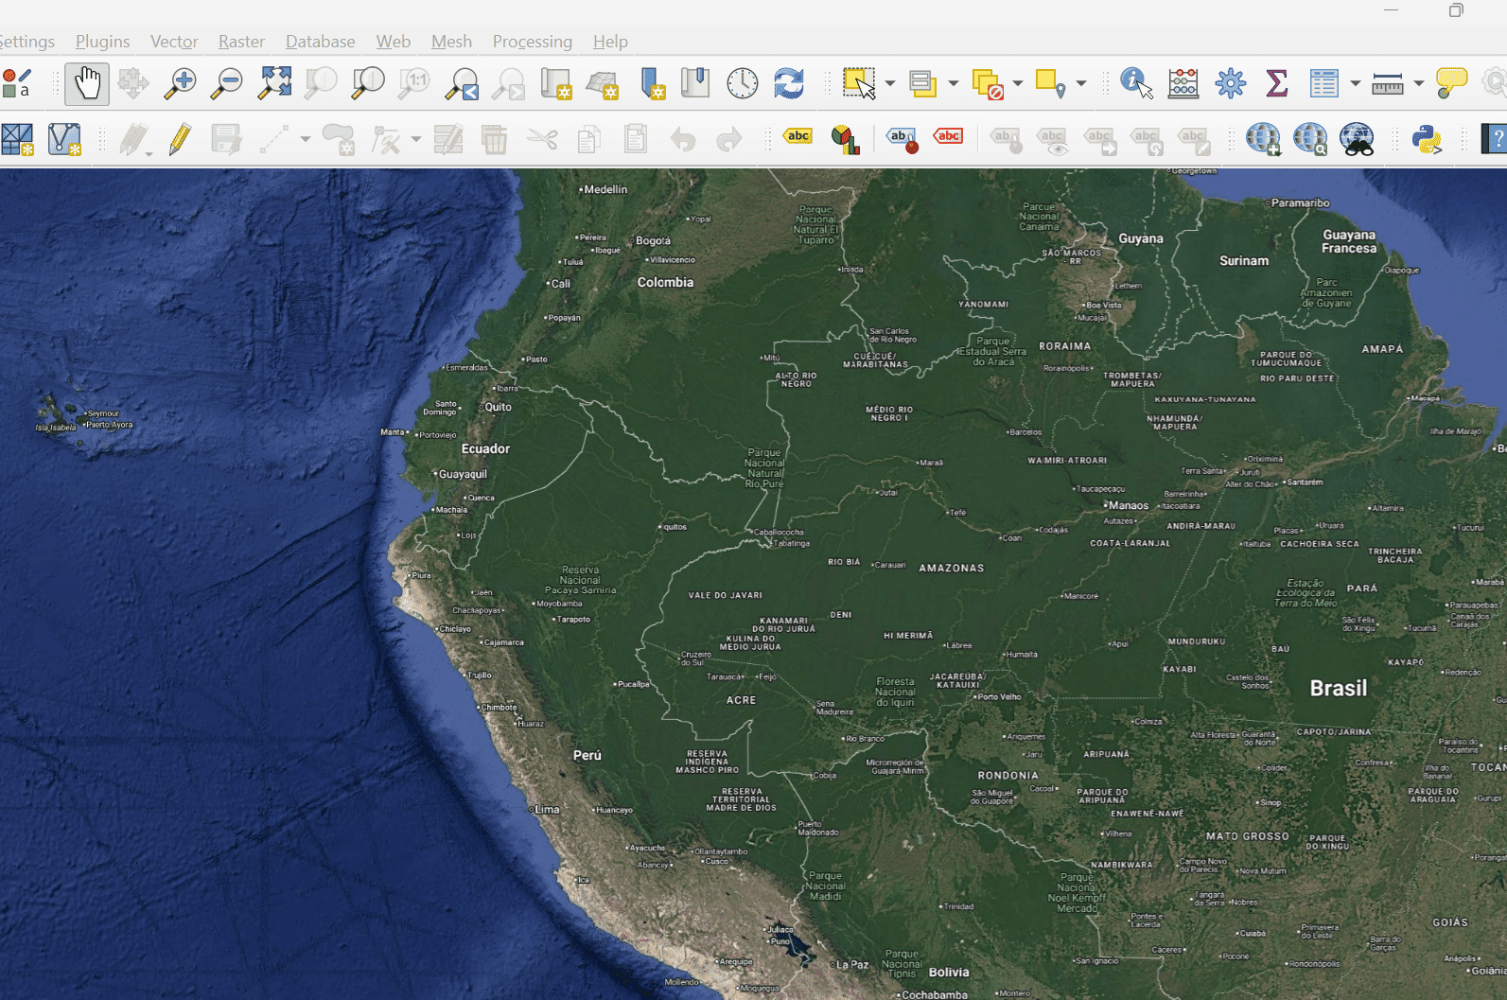Open the Database menu
The width and height of the screenshot is (1507, 1000).
321,42
